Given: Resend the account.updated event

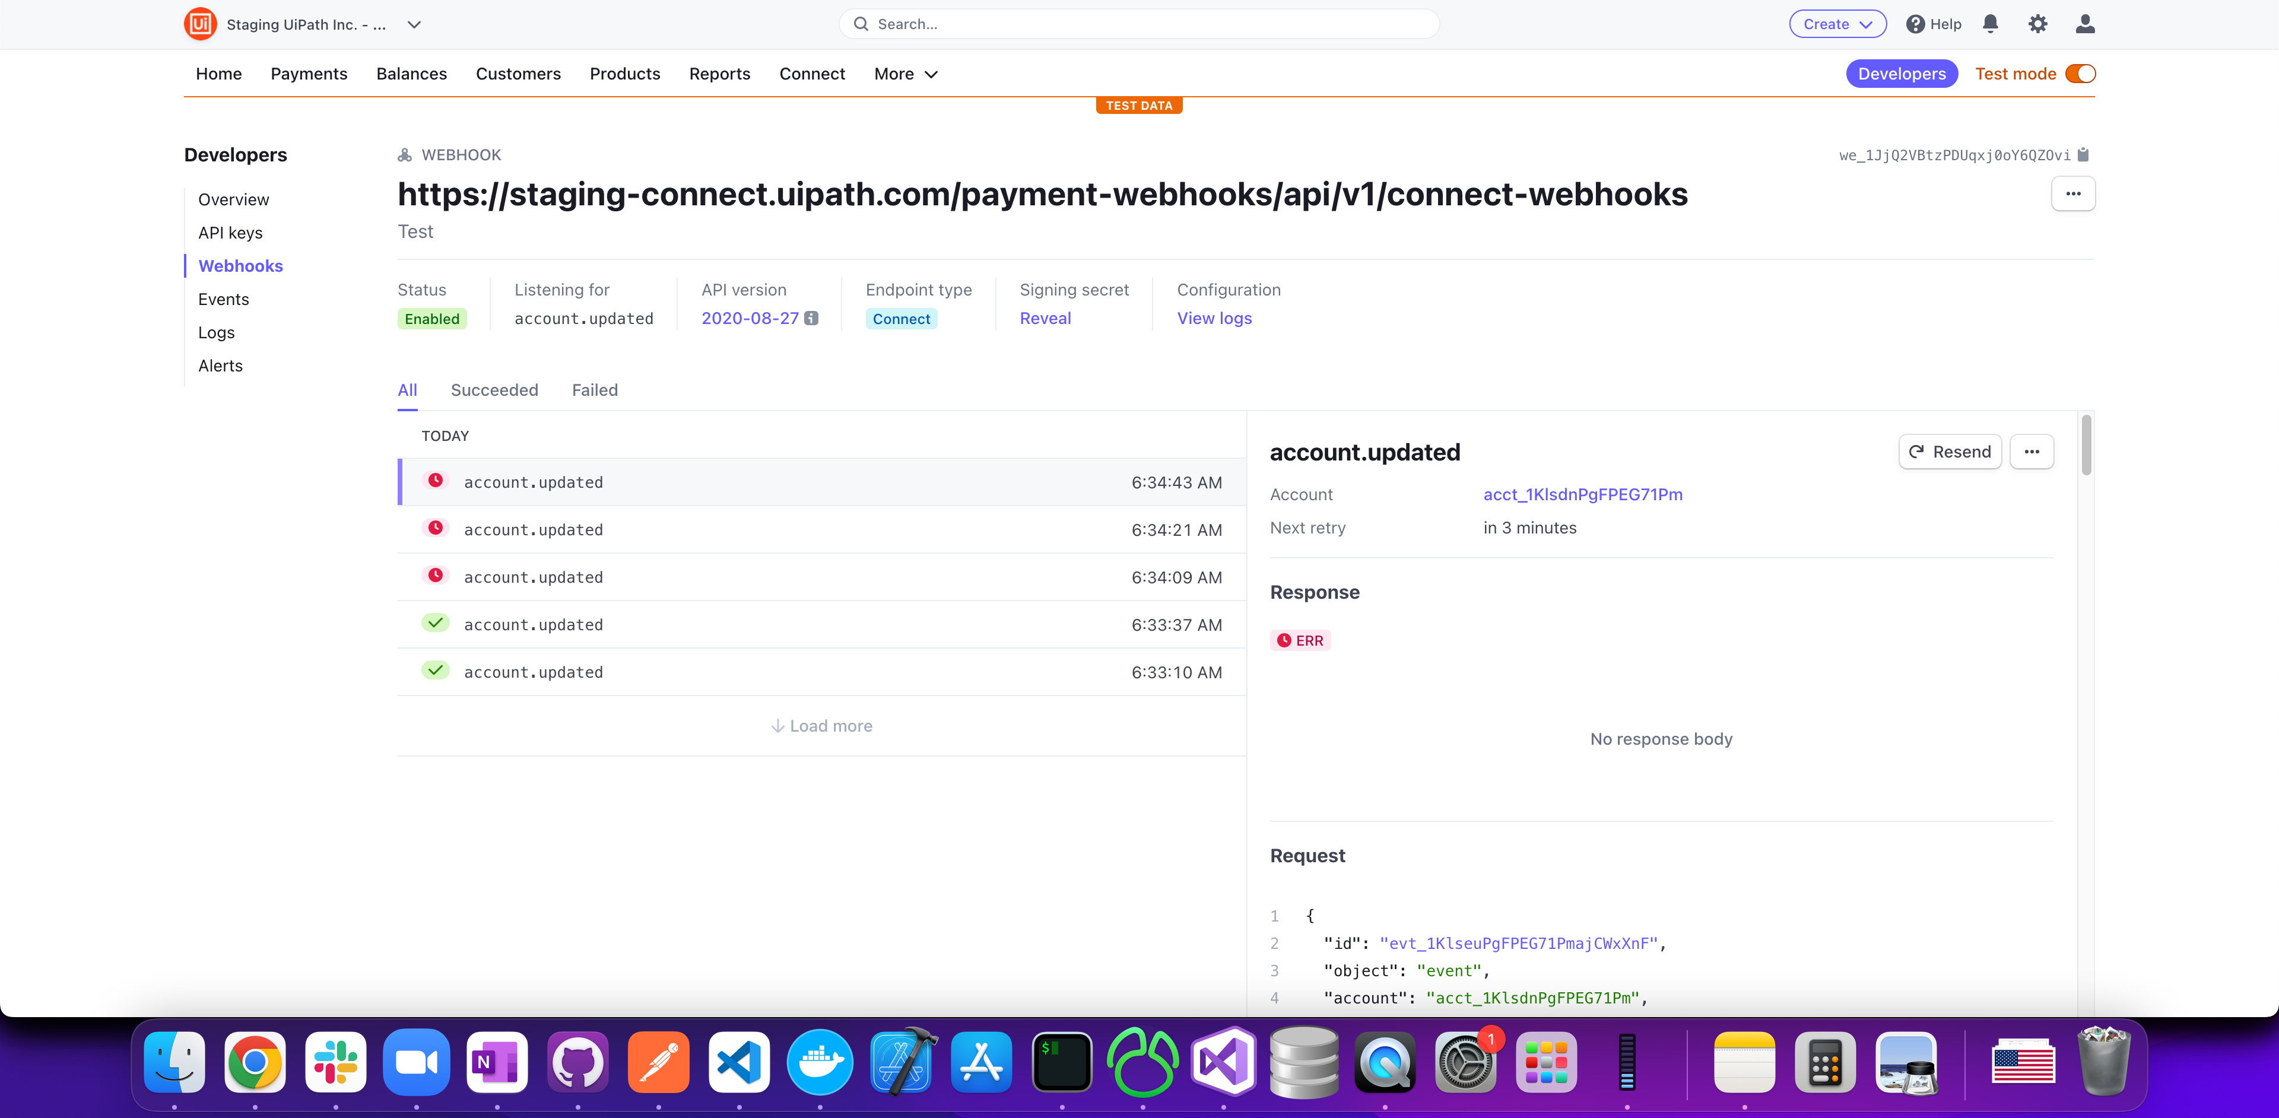Looking at the screenshot, I should pos(1950,452).
